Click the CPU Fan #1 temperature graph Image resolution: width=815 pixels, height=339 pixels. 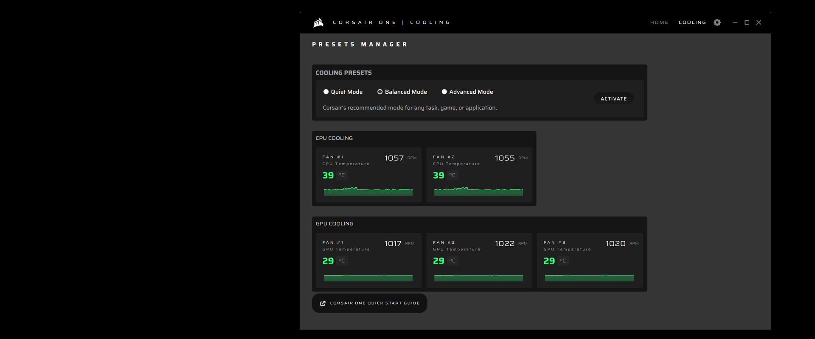(368, 191)
